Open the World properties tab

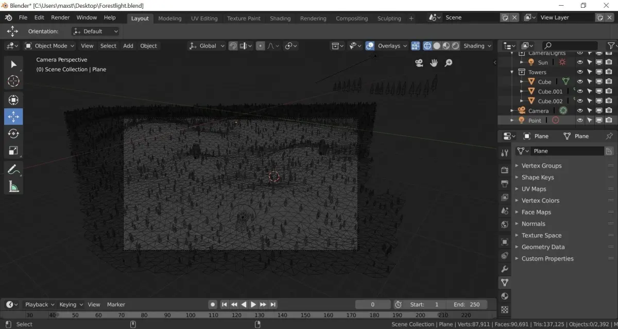[505, 224]
